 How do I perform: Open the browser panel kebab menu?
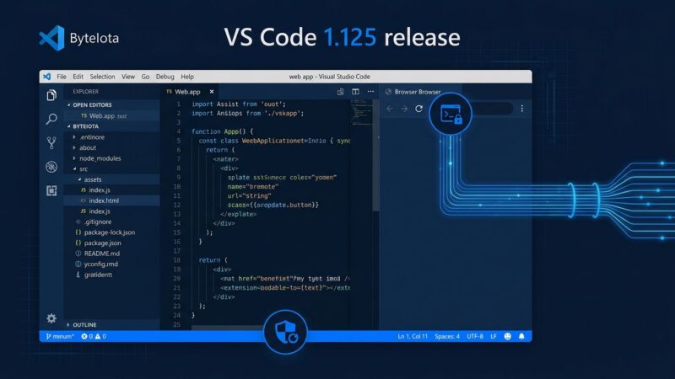click(521, 109)
